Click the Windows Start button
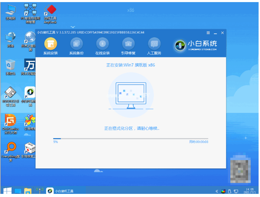The width and height of the screenshot is (260, 197). (x=7, y=191)
